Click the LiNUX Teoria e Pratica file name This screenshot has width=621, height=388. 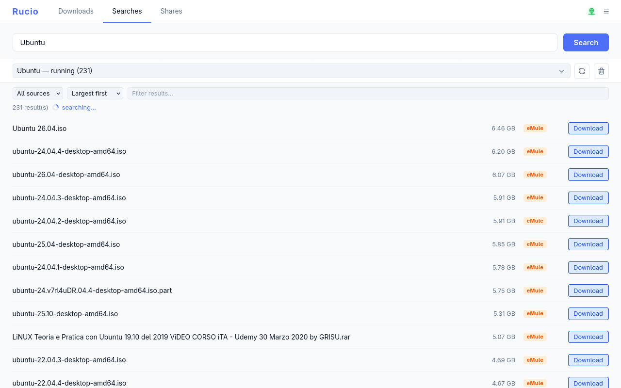[181, 337]
